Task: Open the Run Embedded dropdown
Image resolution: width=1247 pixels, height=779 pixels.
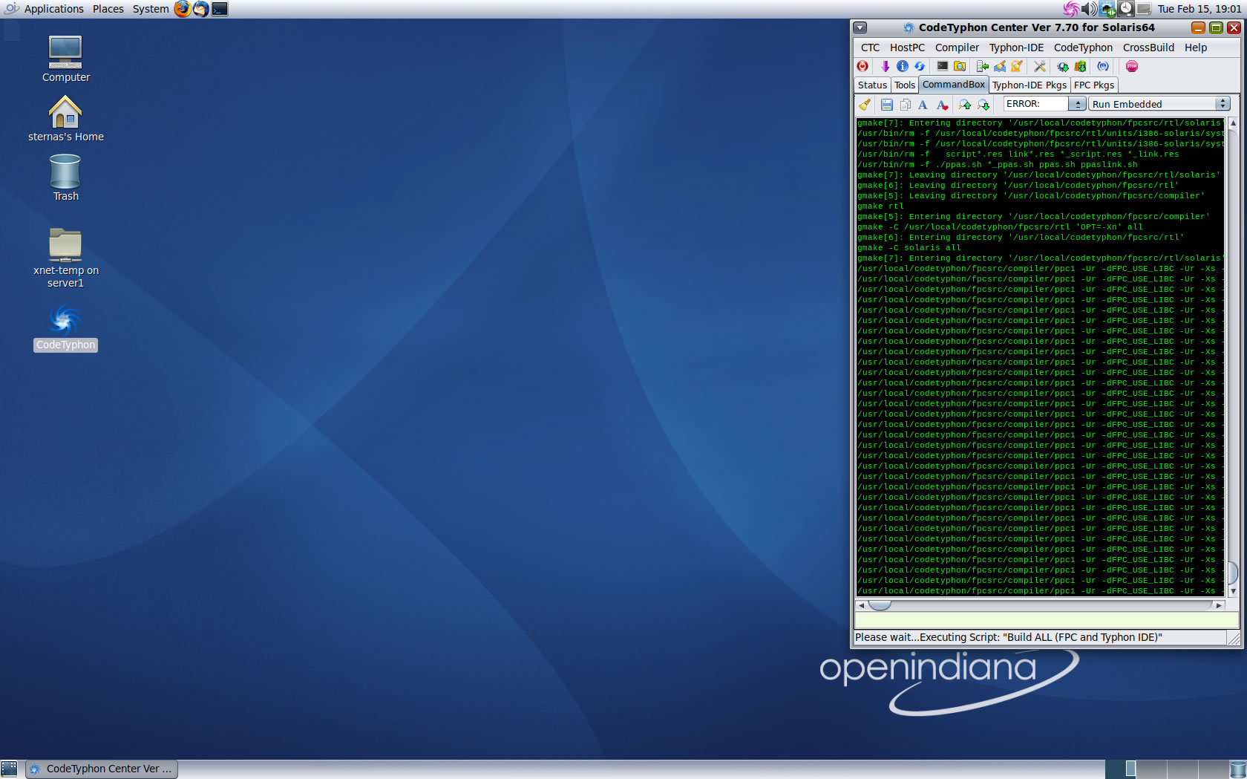Action: pos(1159,104)
